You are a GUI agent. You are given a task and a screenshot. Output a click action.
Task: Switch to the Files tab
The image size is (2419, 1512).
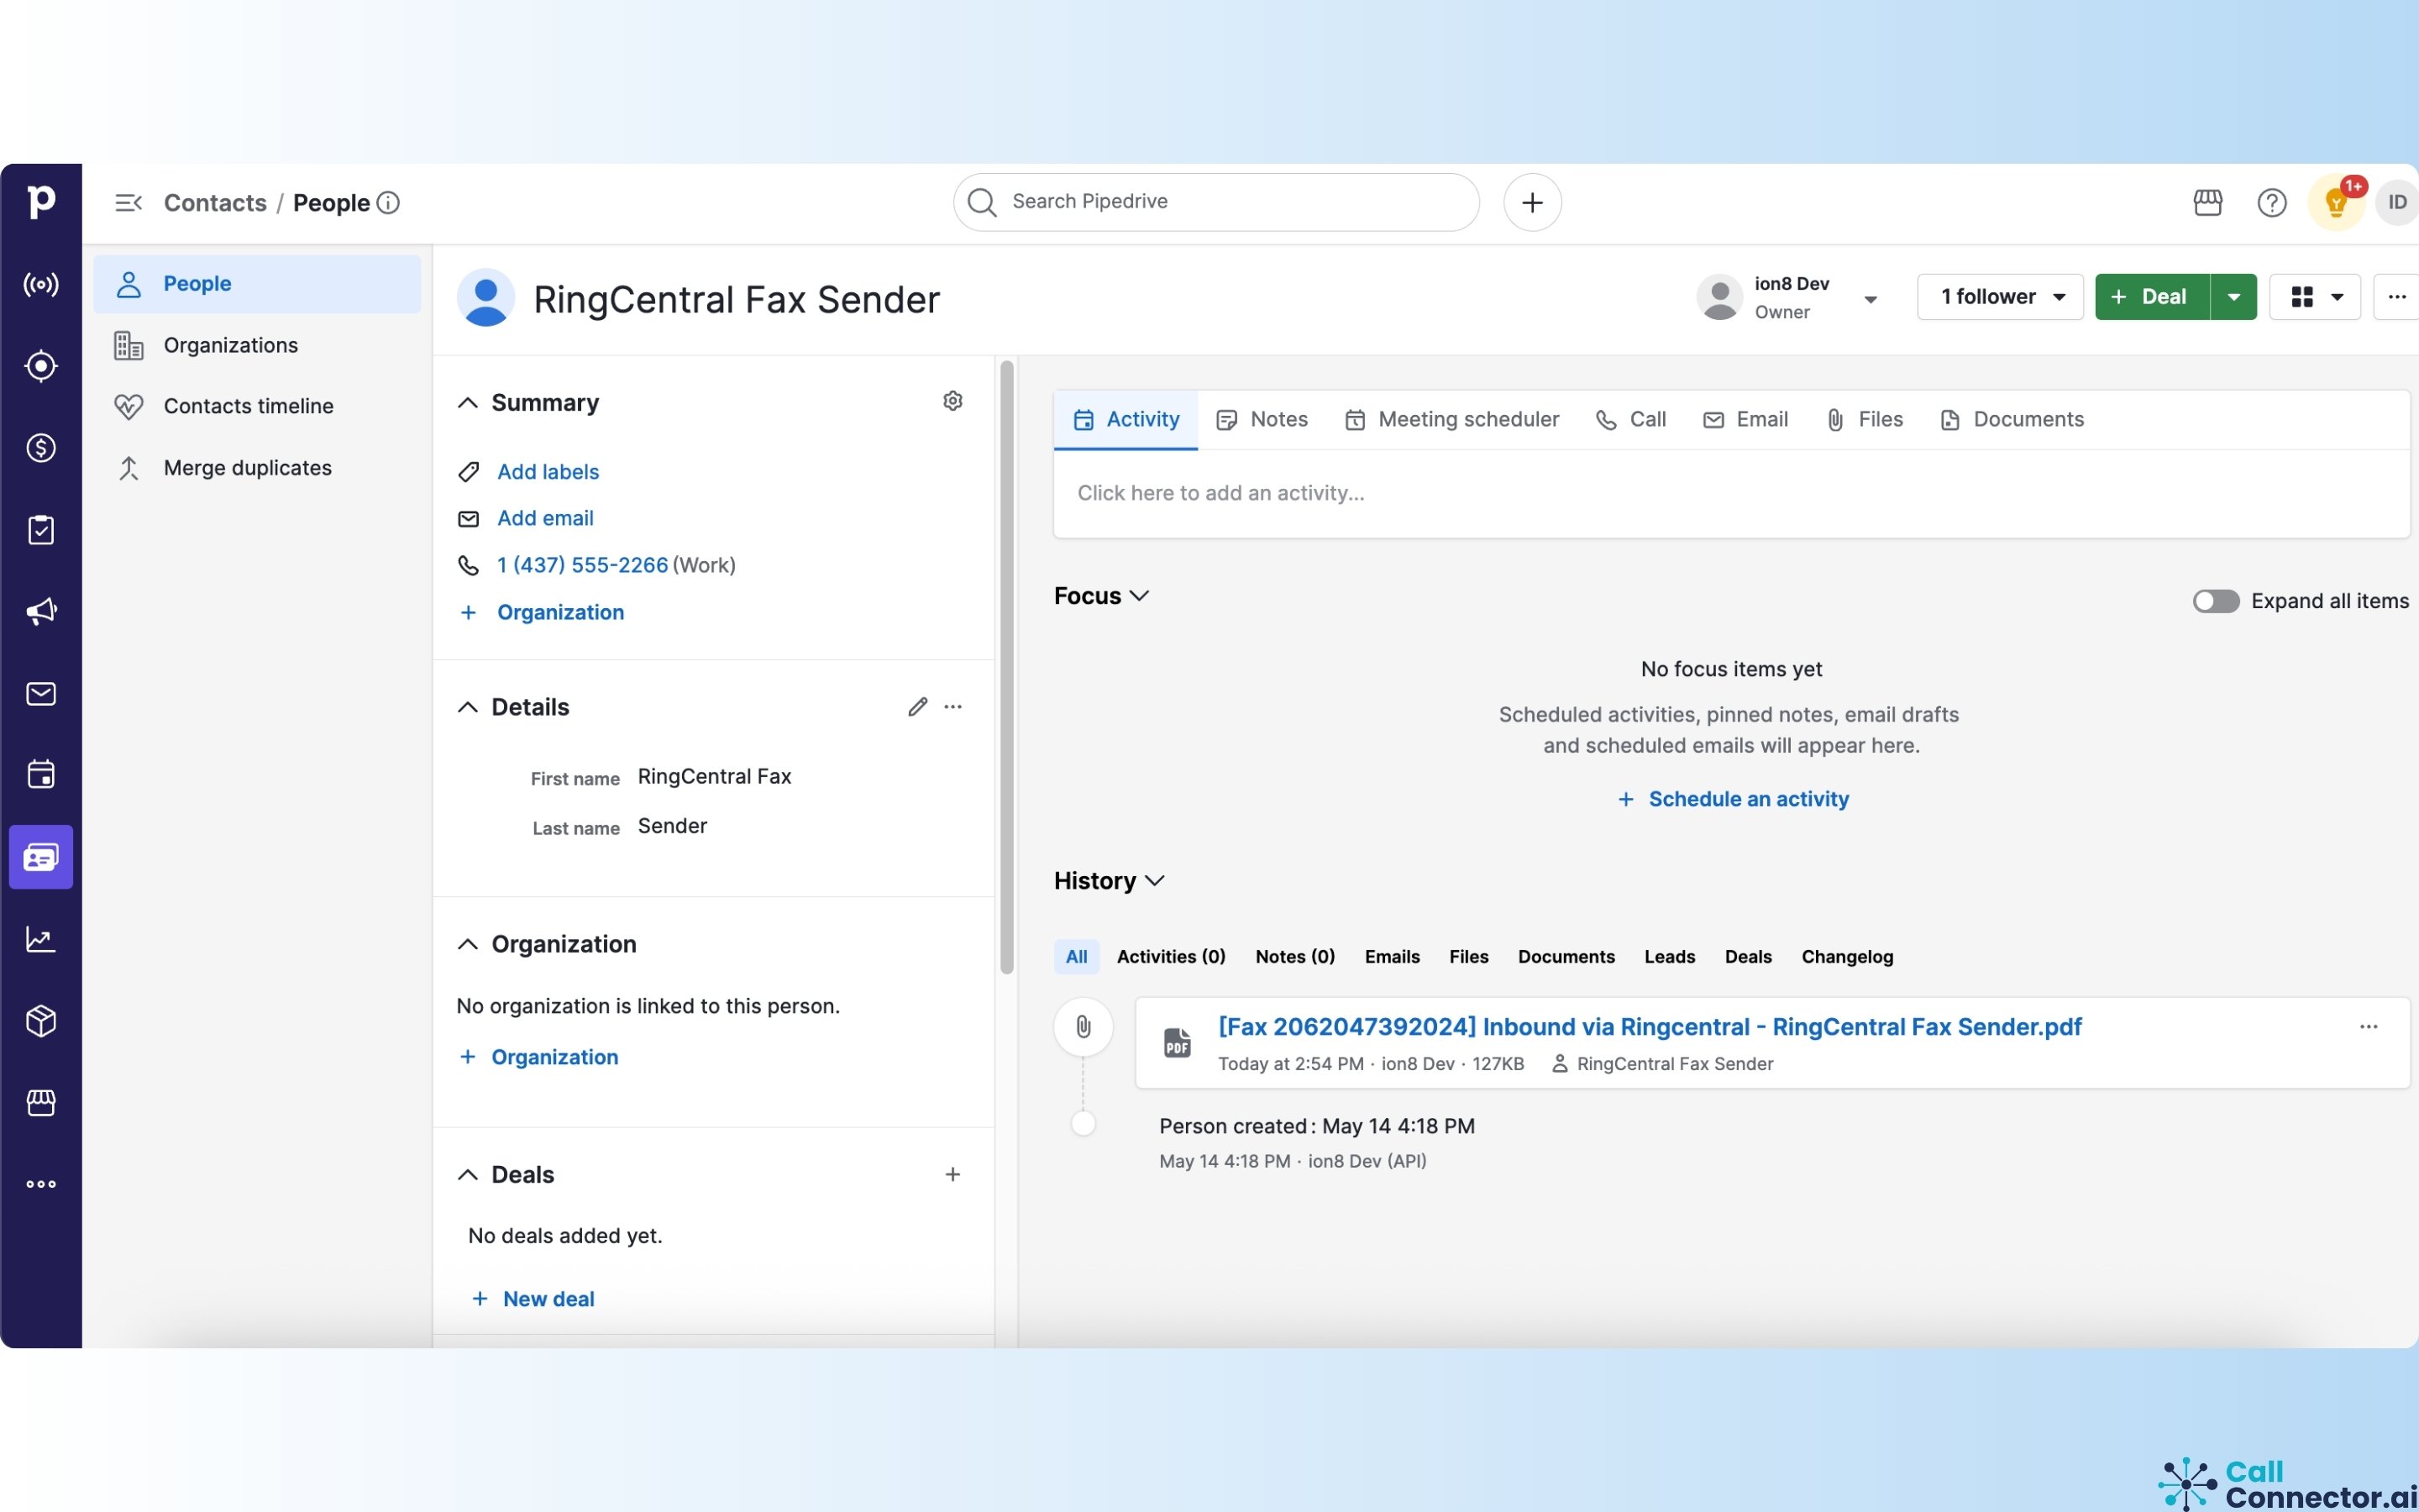(1865, 420)
